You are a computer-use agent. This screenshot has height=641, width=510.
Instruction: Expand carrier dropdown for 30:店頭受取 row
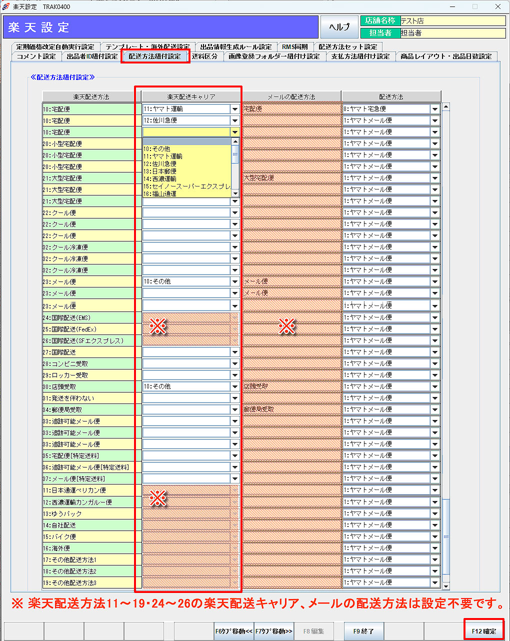pyautogui.click(x=234, y=386)
